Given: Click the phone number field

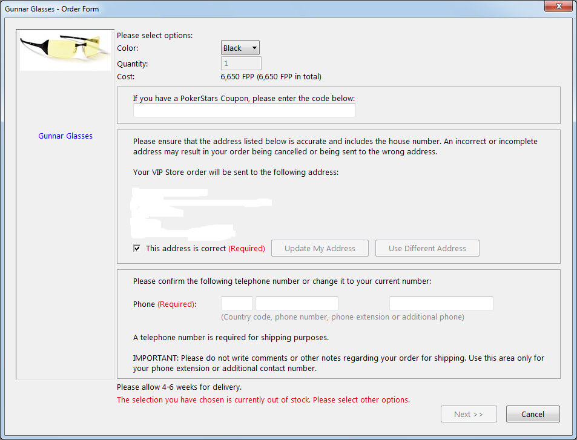Looking at the screenshot, I should coord(297,303).
